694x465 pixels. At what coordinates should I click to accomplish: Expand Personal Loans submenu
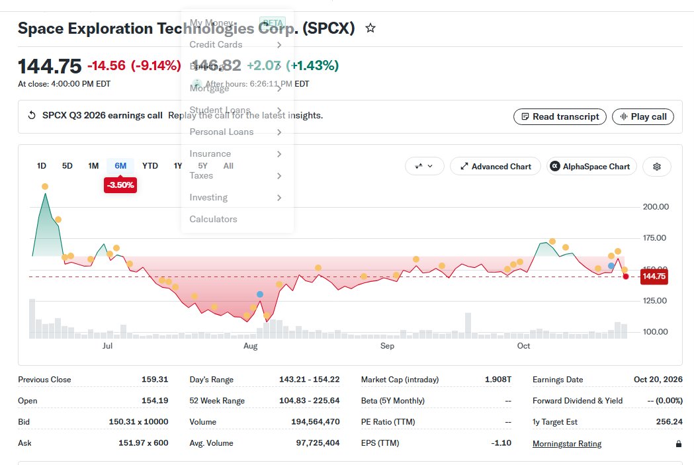[x=279, y=132]
